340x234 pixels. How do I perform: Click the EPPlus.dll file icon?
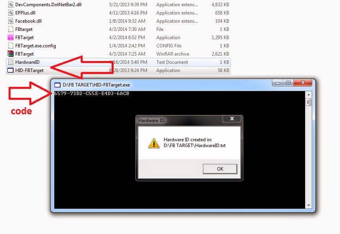point(11,13)
